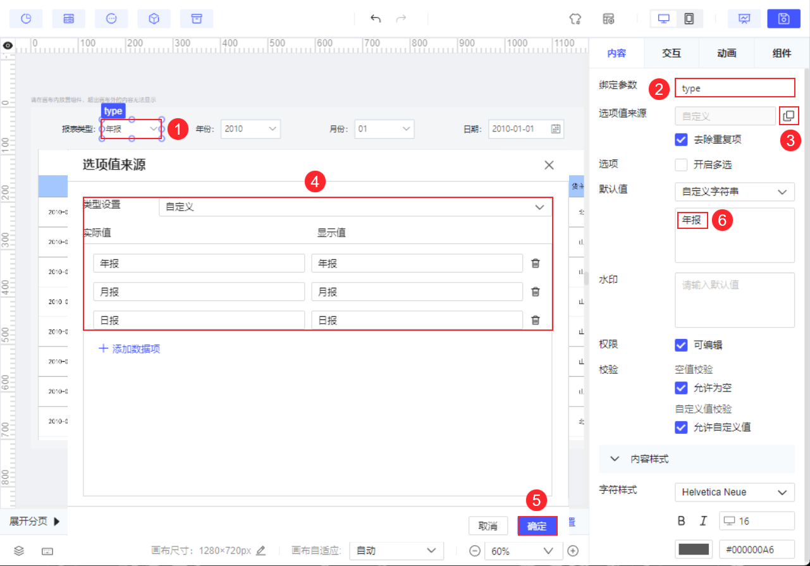Click the font color swatch
810x566 pixels.
(694, 550)
